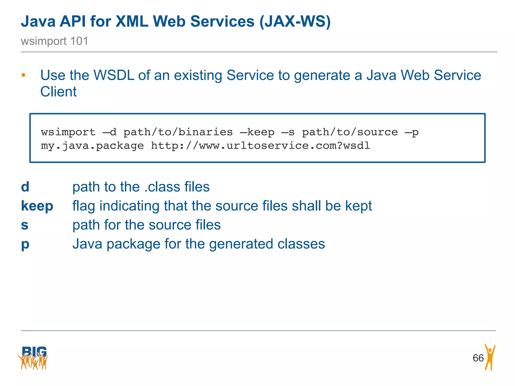Click 'path/to/binaries' in the command
515x386 pixels.
pos(178,132)
